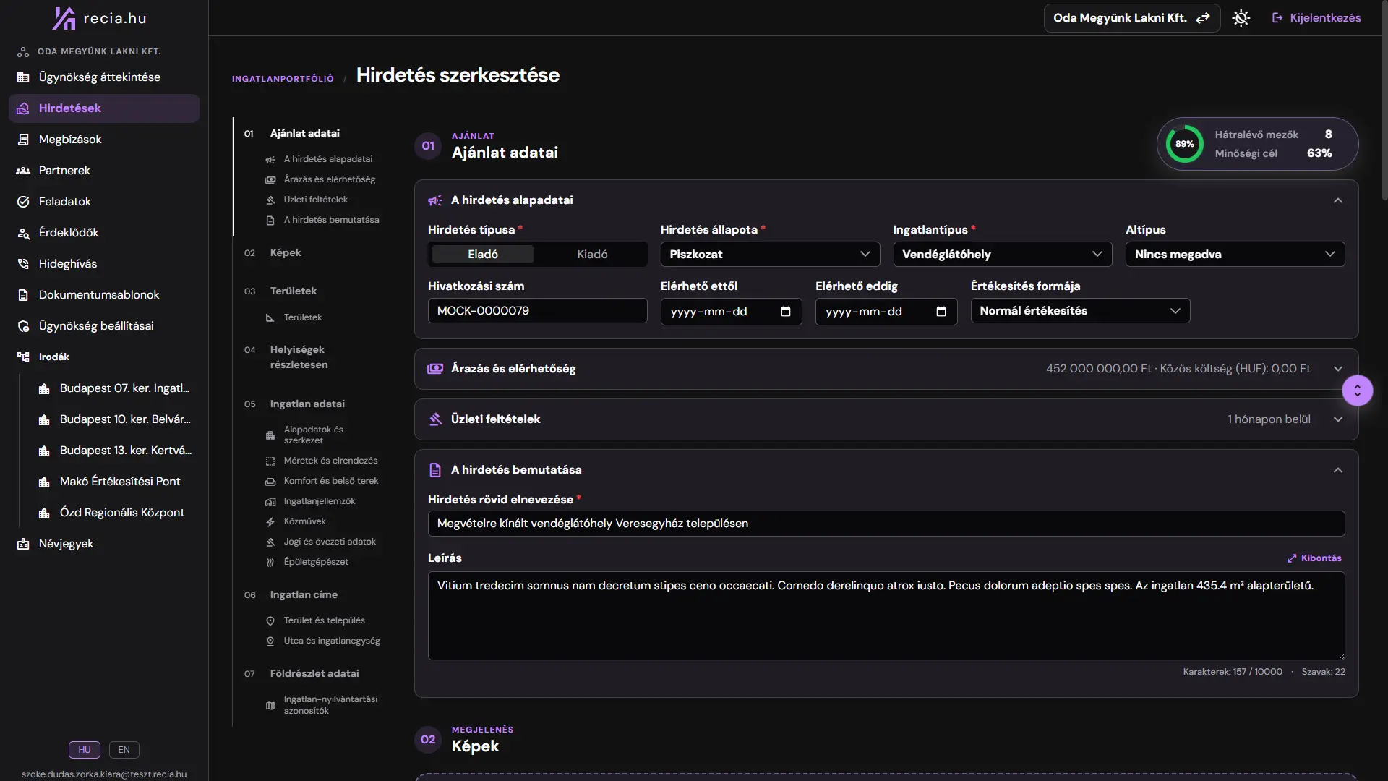Screen dimensions: 1388x781
Task: Select the Kiadó listing type
Action: [x=592, y=255]
